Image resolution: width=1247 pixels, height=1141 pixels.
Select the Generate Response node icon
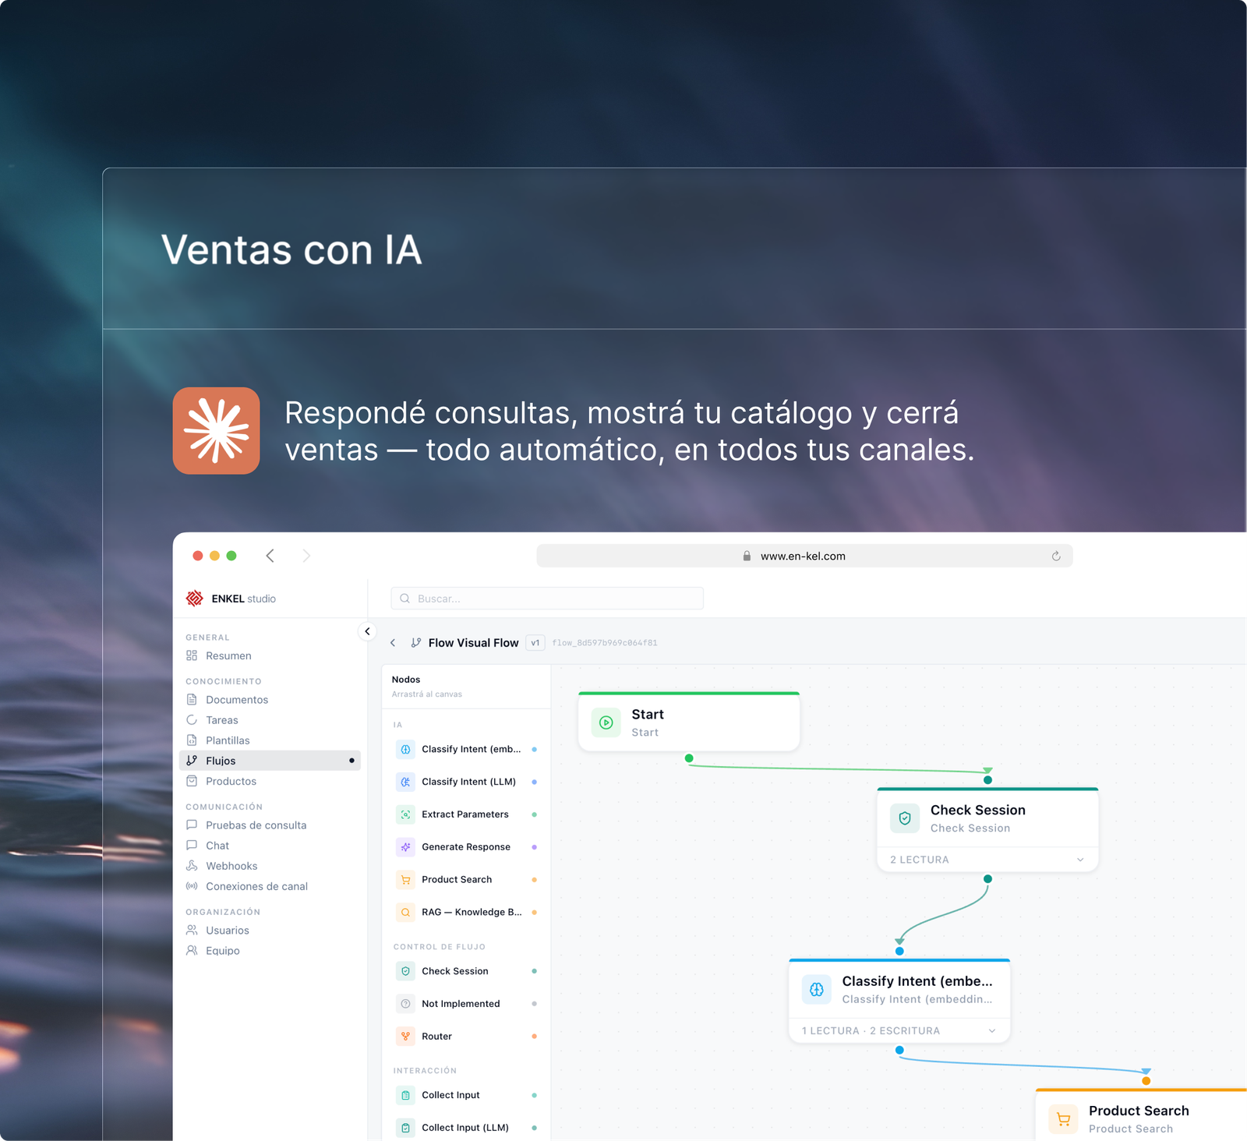click(x=405, y=846)
